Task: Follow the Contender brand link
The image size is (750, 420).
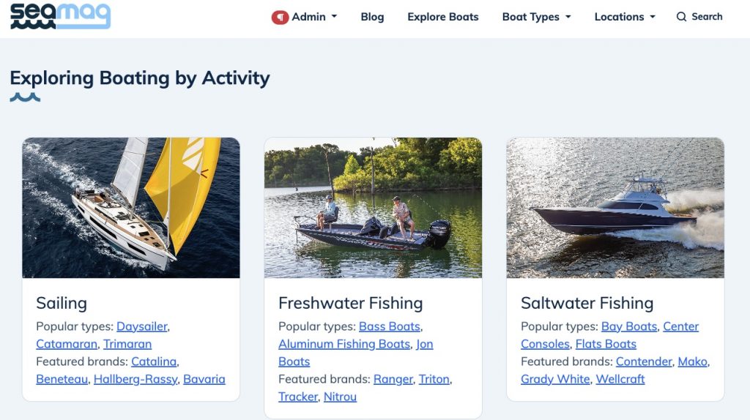Action: (644, 361)
